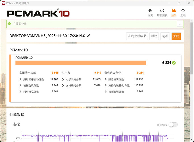The image size is (194, 142).
Task: Expand the 照片编辑分数 row
Action: (x=106, y=79)
